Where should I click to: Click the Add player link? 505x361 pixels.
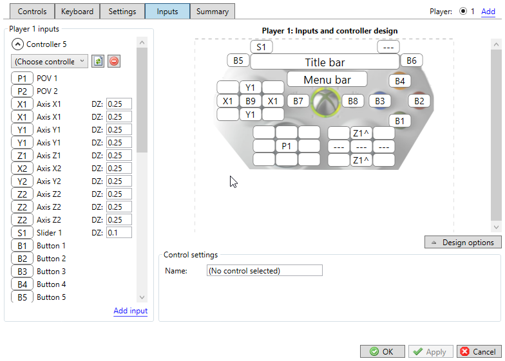click(x=488, y=12)
